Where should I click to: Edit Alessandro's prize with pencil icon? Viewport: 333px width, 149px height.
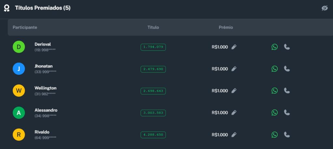pos(234,113)
